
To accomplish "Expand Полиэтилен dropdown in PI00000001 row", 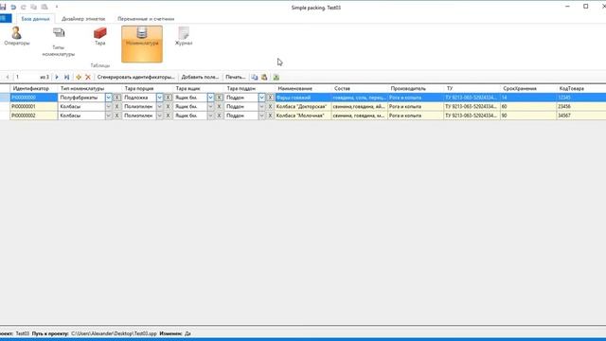I will click(160, 106).
